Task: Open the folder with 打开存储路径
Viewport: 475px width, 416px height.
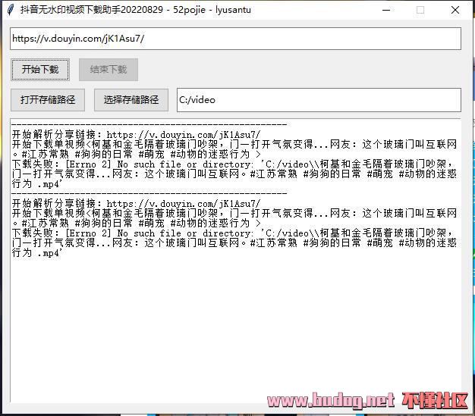Action: click(48, 99)
